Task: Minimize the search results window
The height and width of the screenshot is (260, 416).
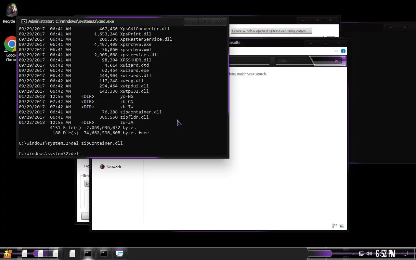Action: [x=311, y=43]
